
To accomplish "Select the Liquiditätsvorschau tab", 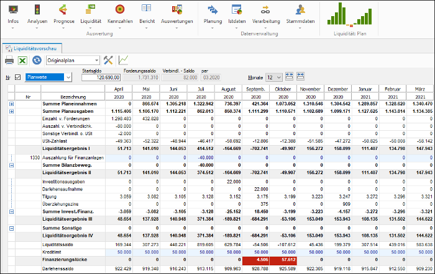I will point(32,48).
